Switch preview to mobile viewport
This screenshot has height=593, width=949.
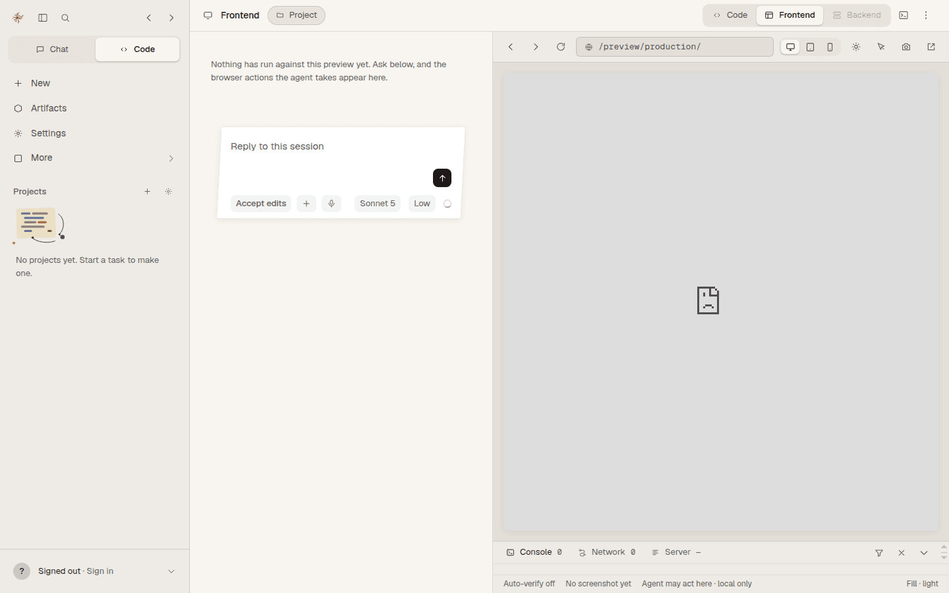(x=830, y=47)
